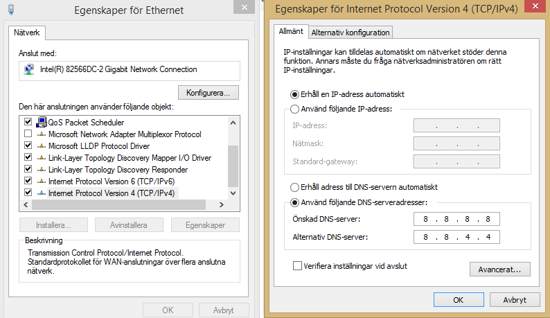Enable Microsoft Network Adapter Multiplexor Protocol checkbox
The width and height of the screenshot is (550, 318).
pos(28,134)
